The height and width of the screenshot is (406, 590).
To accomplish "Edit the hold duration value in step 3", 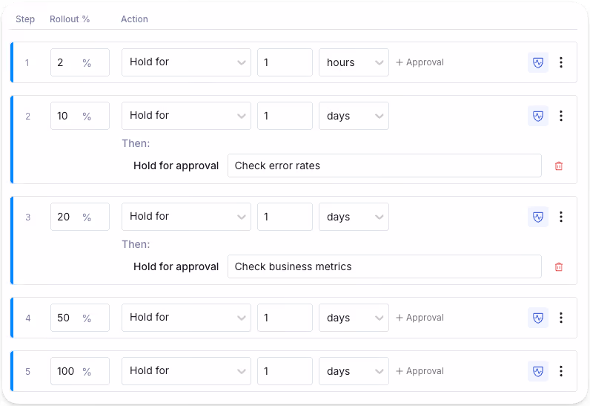I will (x=285, y=217).
